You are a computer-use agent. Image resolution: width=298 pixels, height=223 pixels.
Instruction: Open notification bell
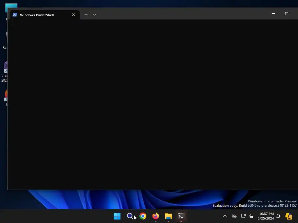pyautogui.click(x=278, y=216)
